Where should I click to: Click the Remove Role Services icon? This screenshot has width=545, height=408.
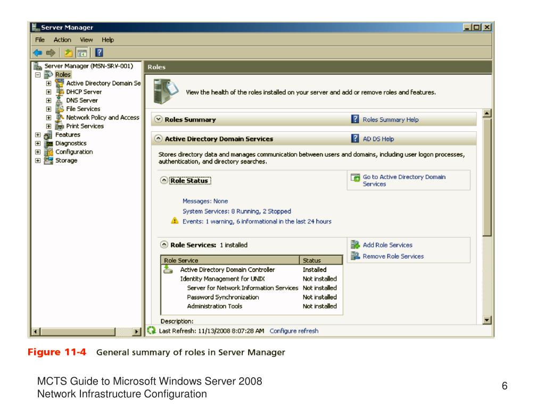(x=355, y=256)
